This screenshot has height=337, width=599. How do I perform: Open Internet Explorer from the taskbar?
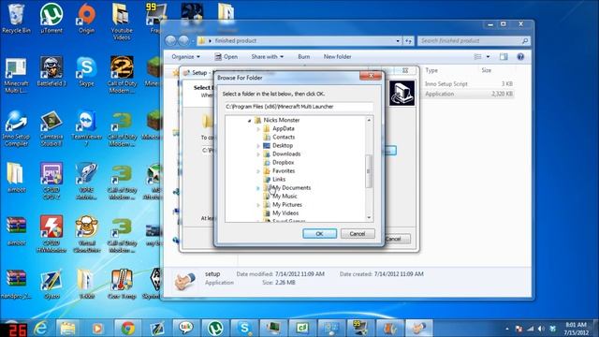click(40, 328)
